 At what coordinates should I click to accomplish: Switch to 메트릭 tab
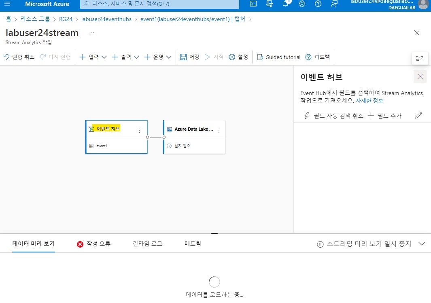point(193,244)
